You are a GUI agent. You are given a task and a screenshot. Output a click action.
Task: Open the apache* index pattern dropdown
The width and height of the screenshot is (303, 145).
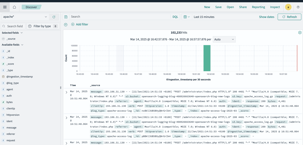[x=25, y=17]
